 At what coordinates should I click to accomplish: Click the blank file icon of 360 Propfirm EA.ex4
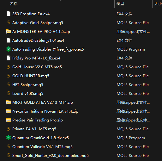9,14
